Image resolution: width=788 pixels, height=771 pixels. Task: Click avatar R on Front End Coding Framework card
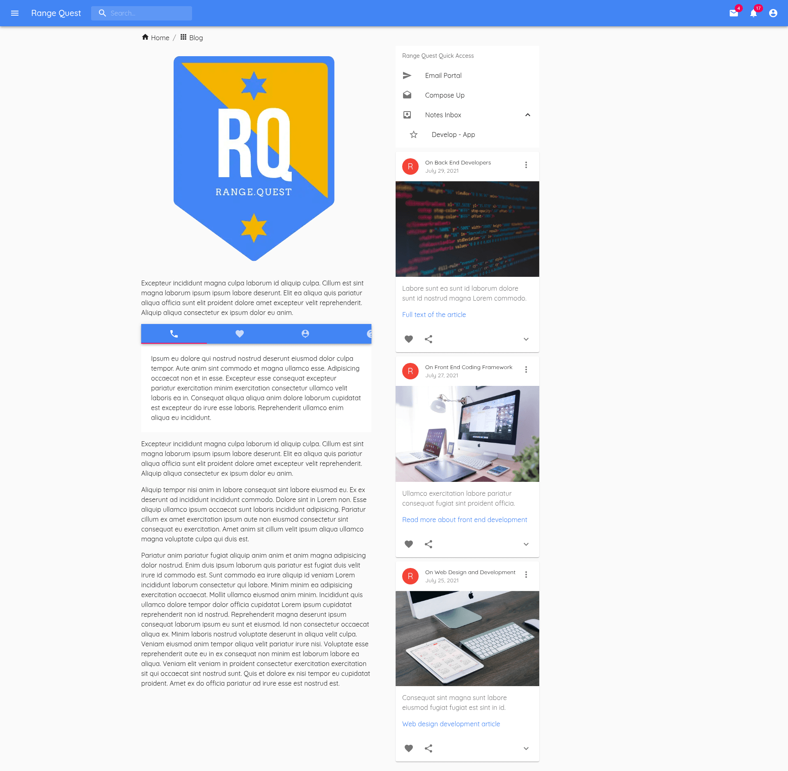tap(410, 371)
